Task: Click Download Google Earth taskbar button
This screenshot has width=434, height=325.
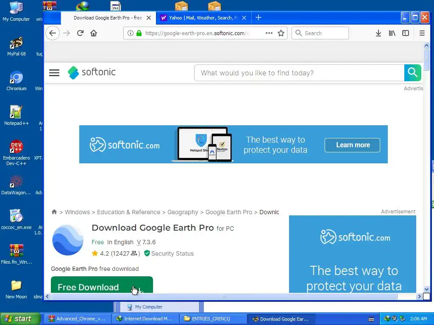Action: point(281,319)
